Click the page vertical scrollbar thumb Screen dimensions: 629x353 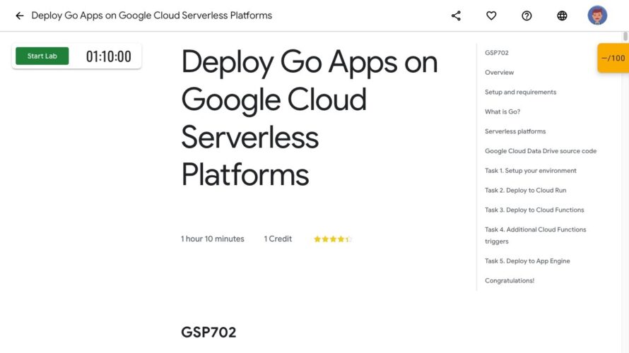click(625, 37)
